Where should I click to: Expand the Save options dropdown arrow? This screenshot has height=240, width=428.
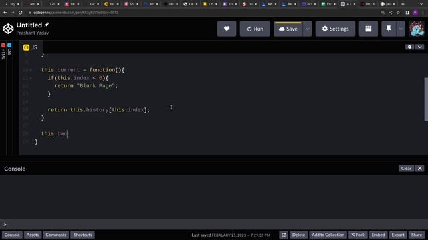click(308, 29)
